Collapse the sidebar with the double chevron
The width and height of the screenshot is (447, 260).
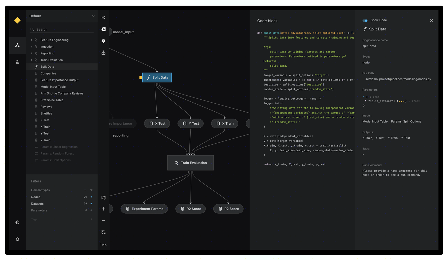point(104,18)
